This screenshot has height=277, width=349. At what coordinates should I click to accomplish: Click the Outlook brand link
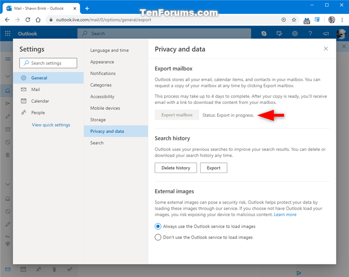(27, 33)
